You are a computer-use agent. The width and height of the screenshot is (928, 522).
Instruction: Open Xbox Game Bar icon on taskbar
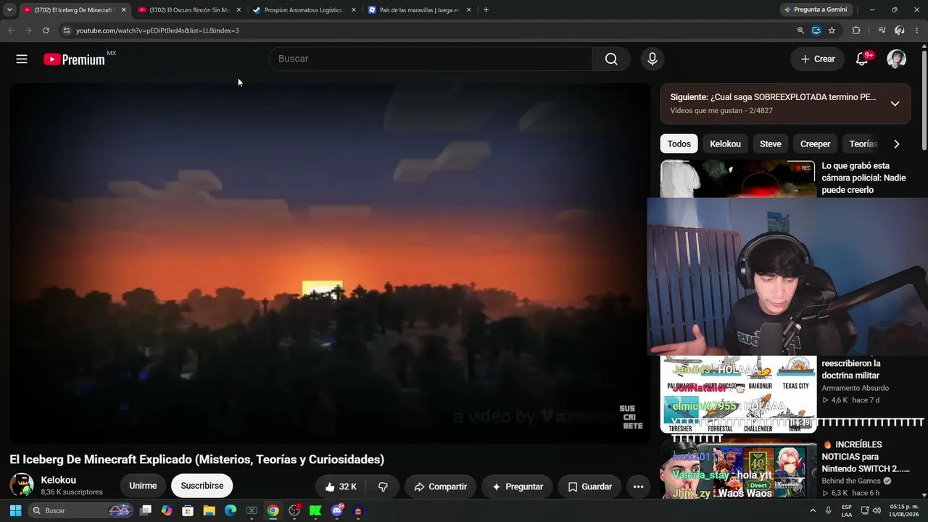[252, 510]
